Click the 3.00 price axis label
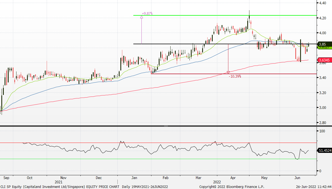Image resolution: width=332 pixels, height=189 pixels. tap(322, 108)
